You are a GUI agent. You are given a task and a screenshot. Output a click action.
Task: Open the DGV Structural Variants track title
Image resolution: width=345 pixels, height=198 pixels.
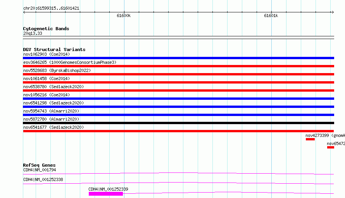pyautogui.click(x=54, y=49)
